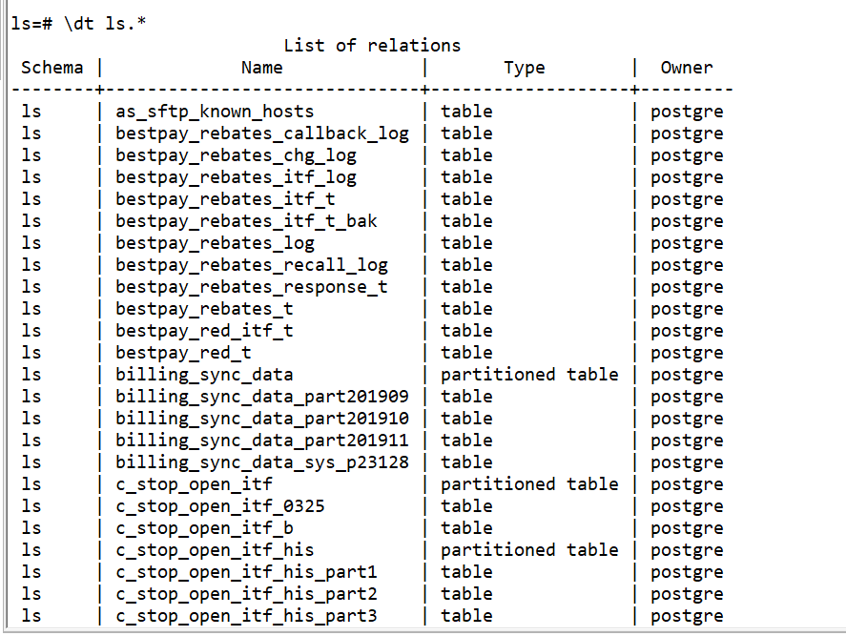
Task: Click the c_stop_open_itf_his_part3 table name
Action: point(246,616)
